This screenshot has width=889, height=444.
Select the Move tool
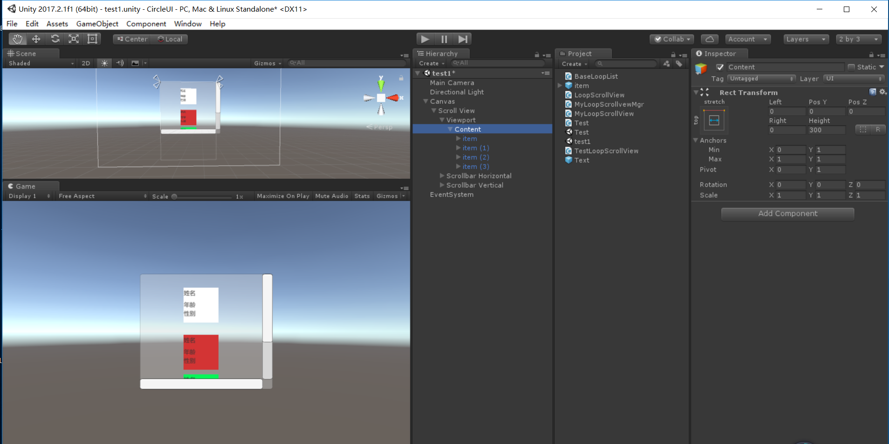point(36,39)
